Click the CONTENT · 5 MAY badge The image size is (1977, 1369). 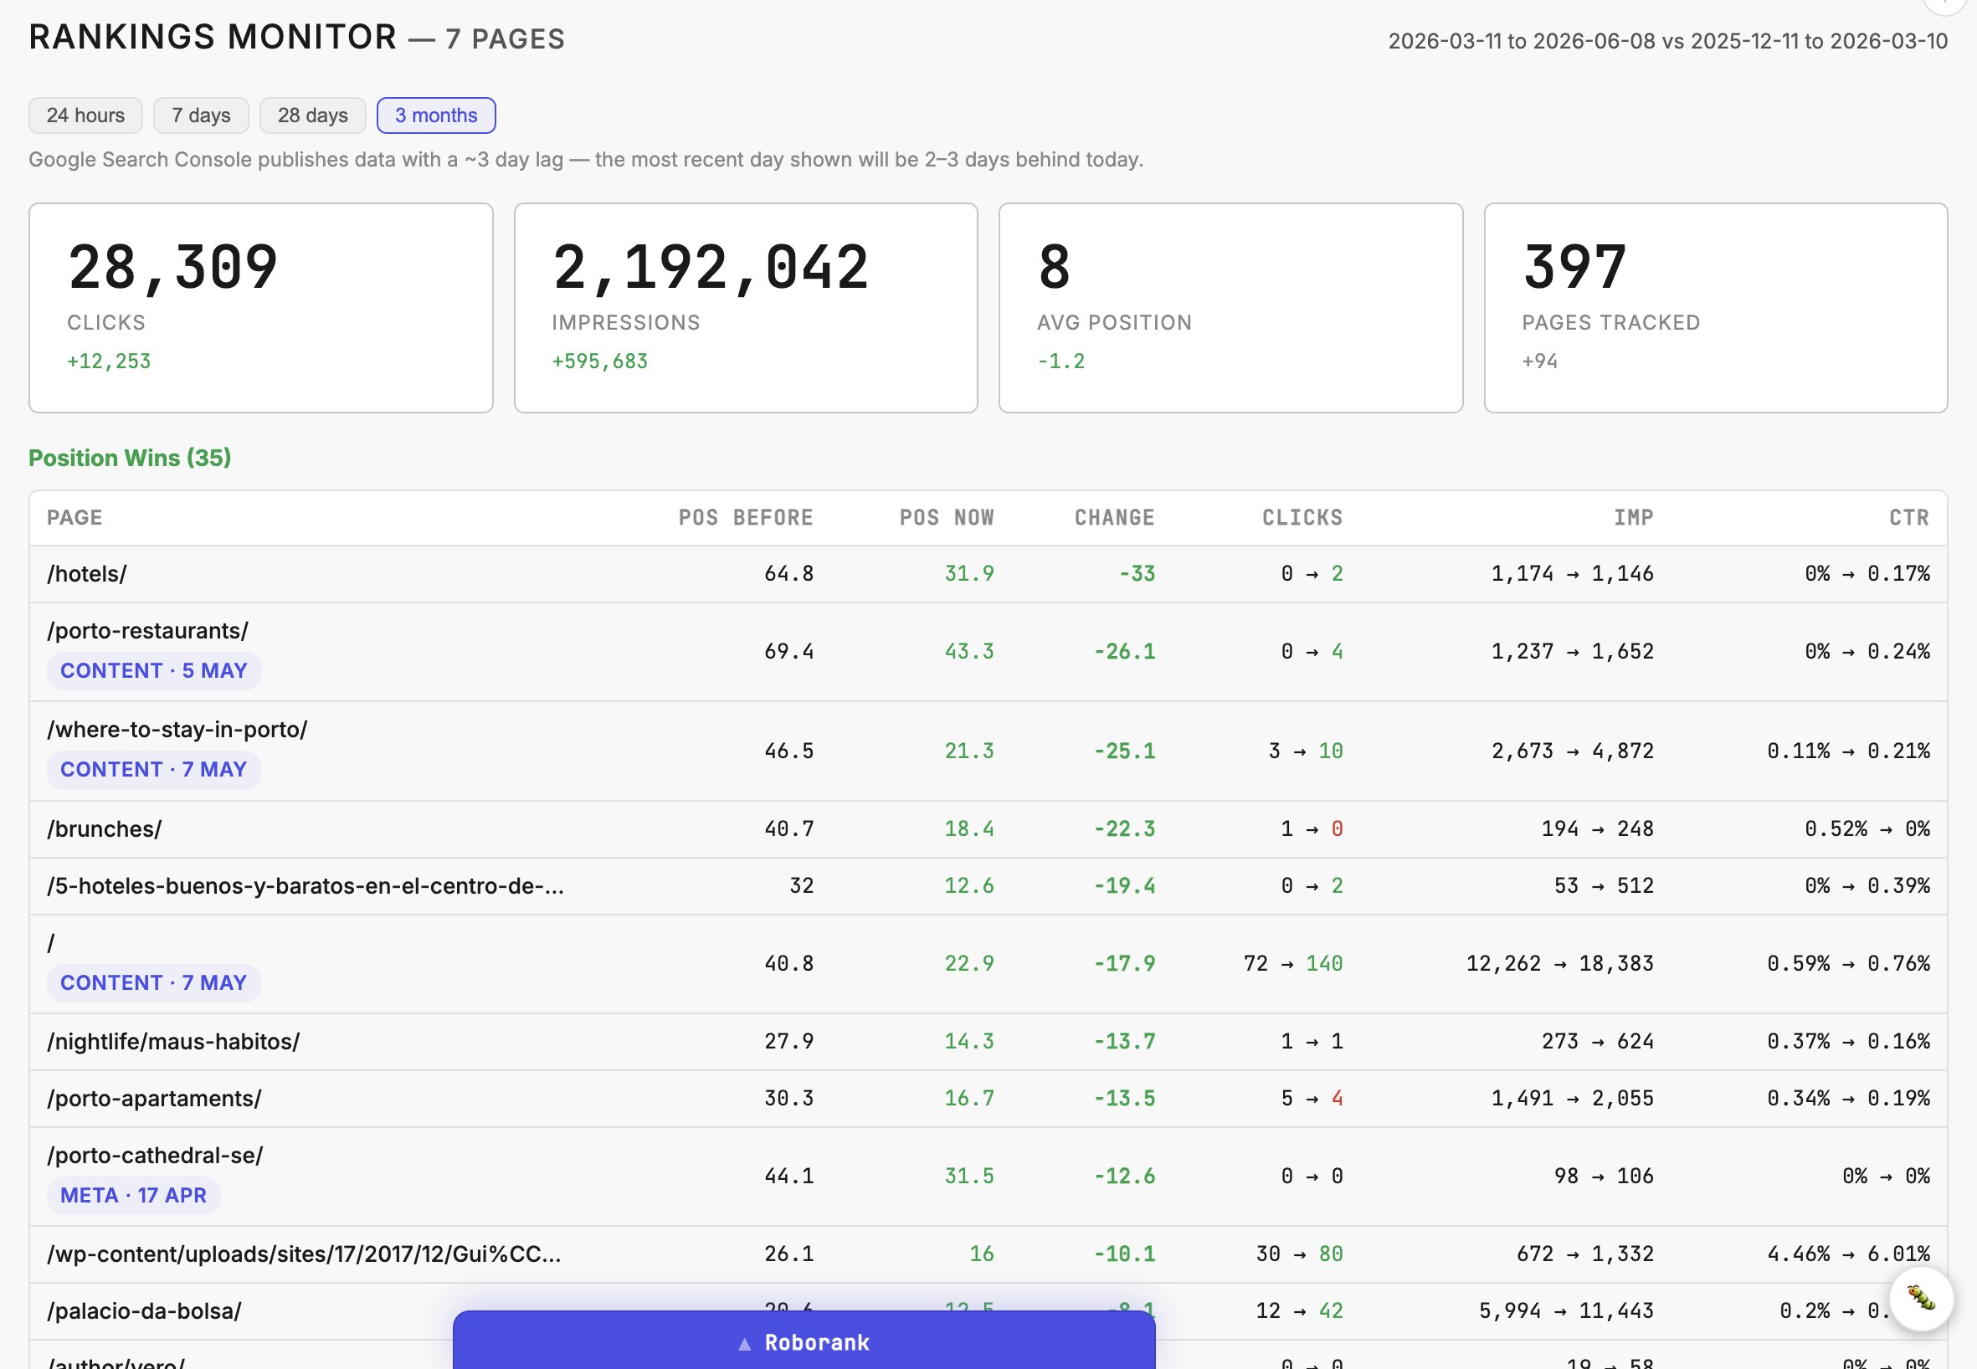(154, 670)
